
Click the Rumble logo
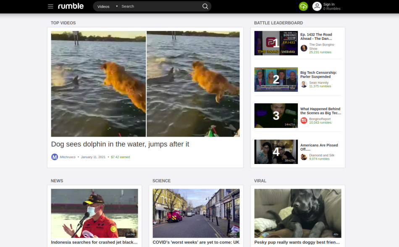tap(71, 6)
